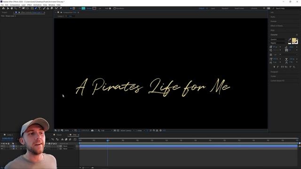This screenshot has height=169, width=301.
Task: Select the Roto Brush tool
Action: pos(56,8)
